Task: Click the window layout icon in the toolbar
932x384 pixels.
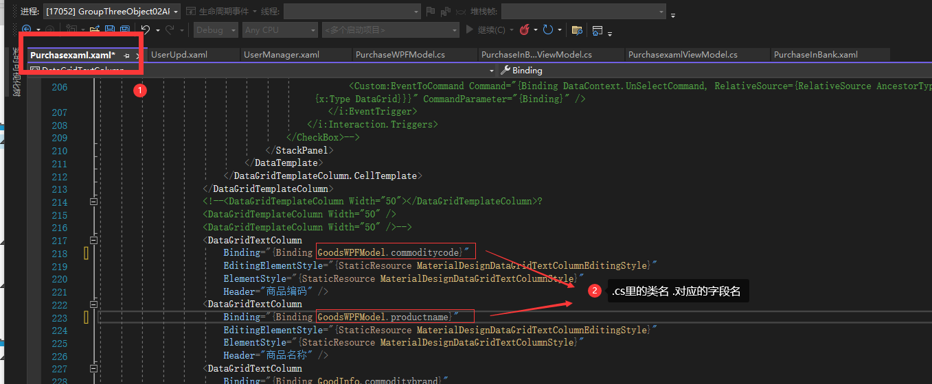Action: [x=598, y=30]
